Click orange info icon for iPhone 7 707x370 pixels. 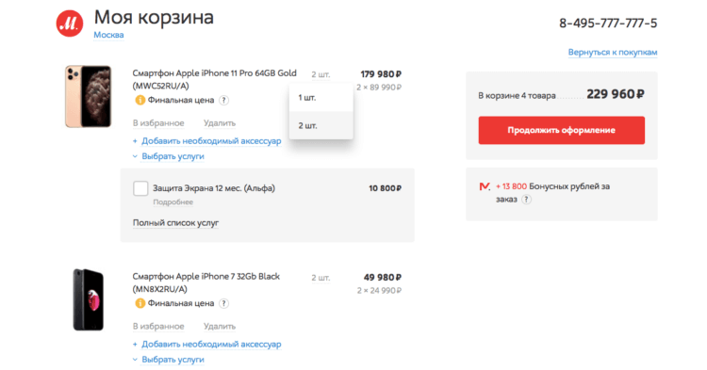tap(140, 303)
